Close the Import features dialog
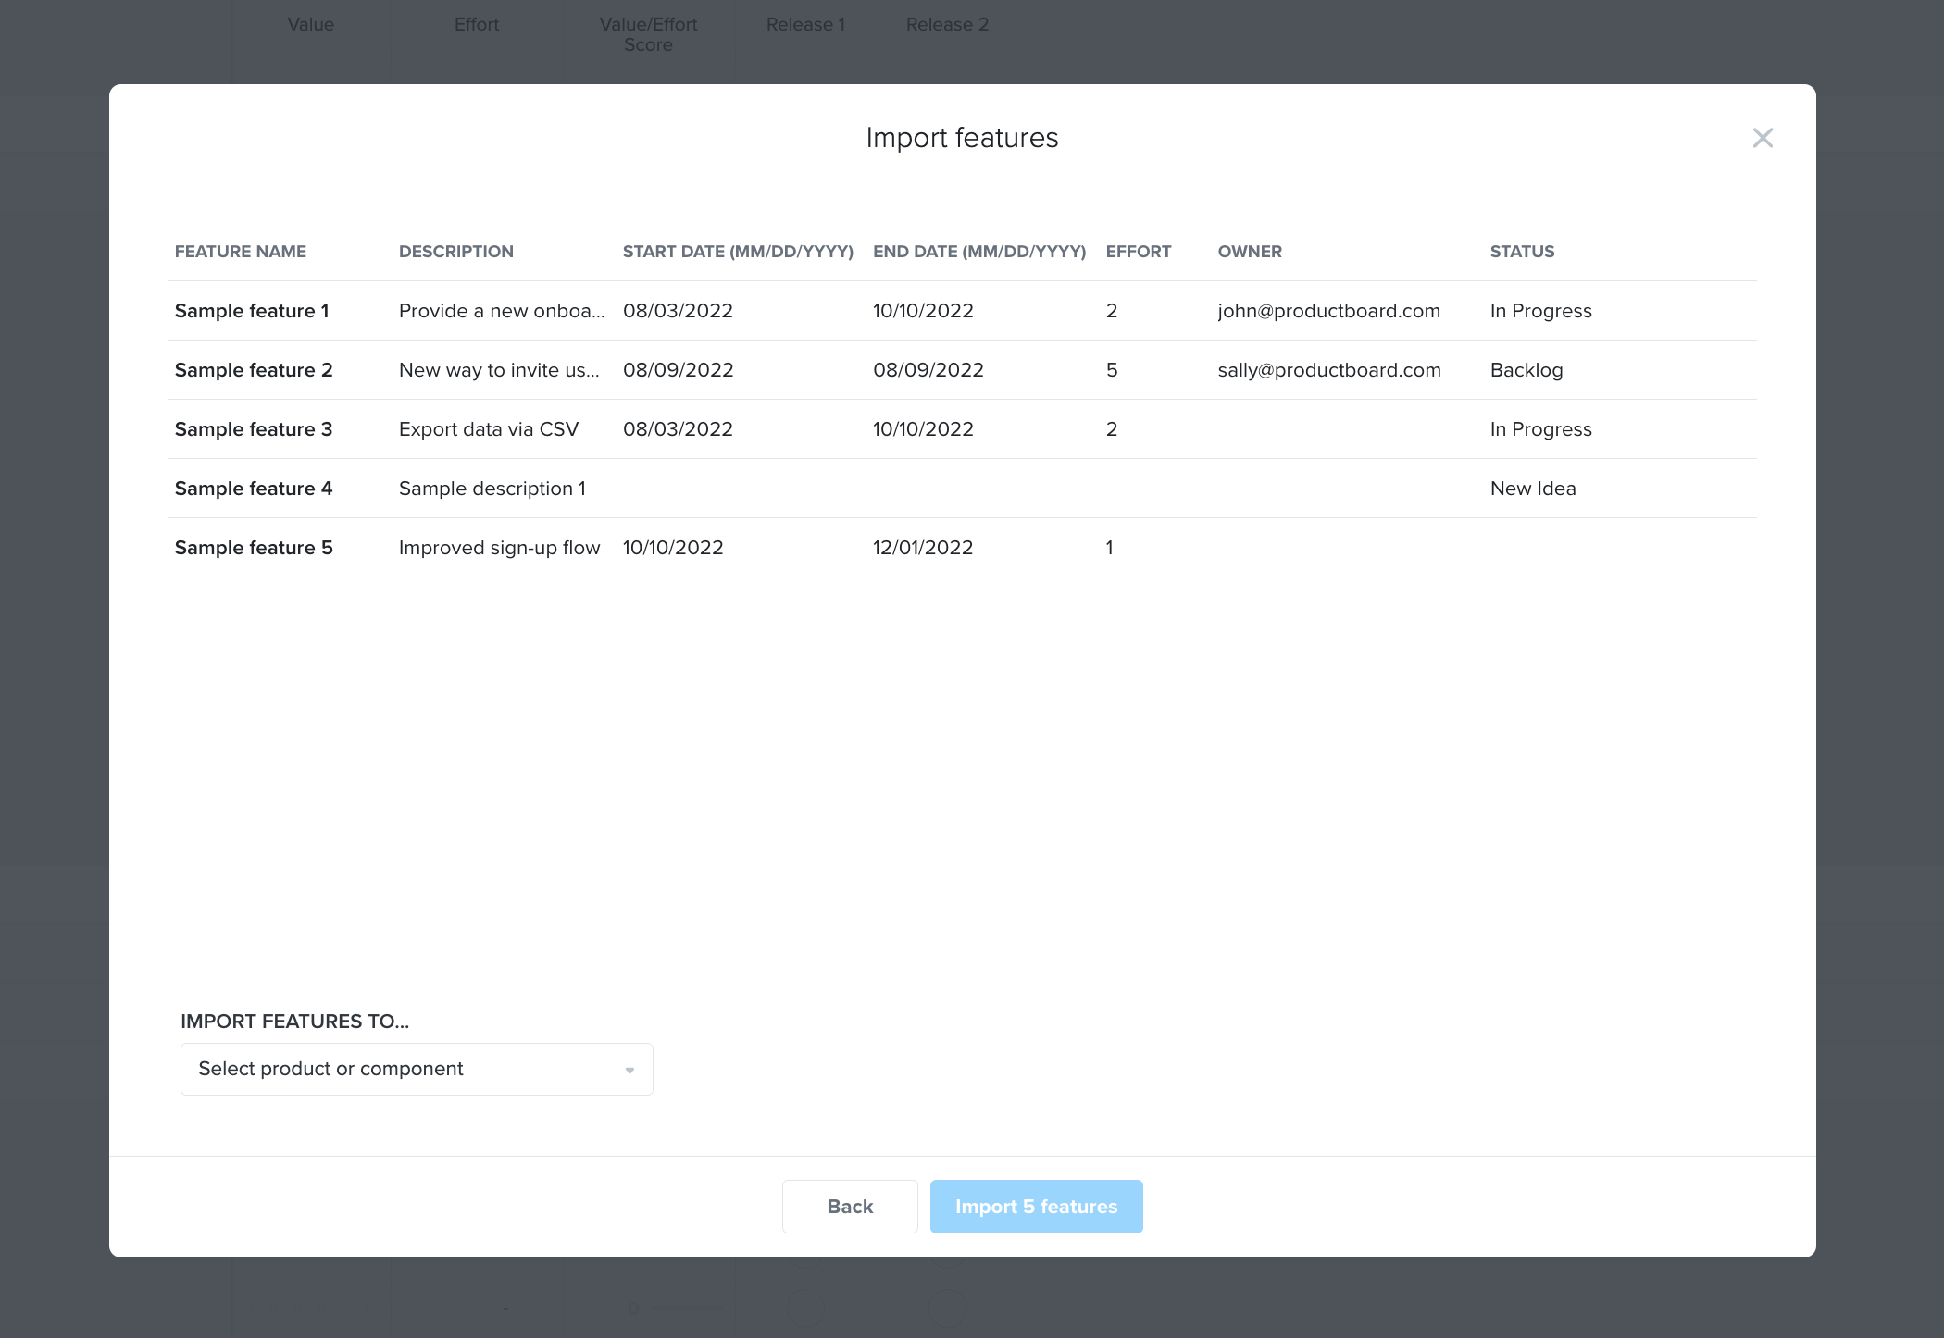This screenshot has height=1338, width=1944. [1763, 138]
